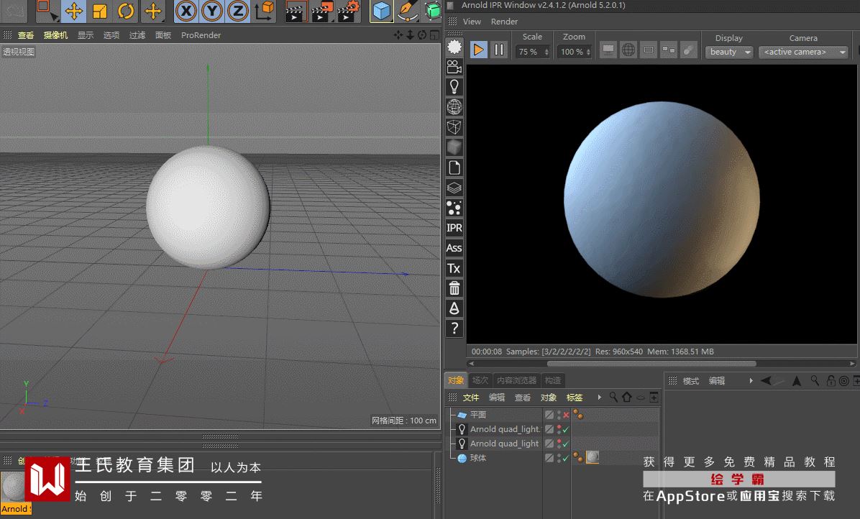Open the Edit Render Settings clapperboard icon
This screenshot has height=519, width=860.
click(349, 11)
